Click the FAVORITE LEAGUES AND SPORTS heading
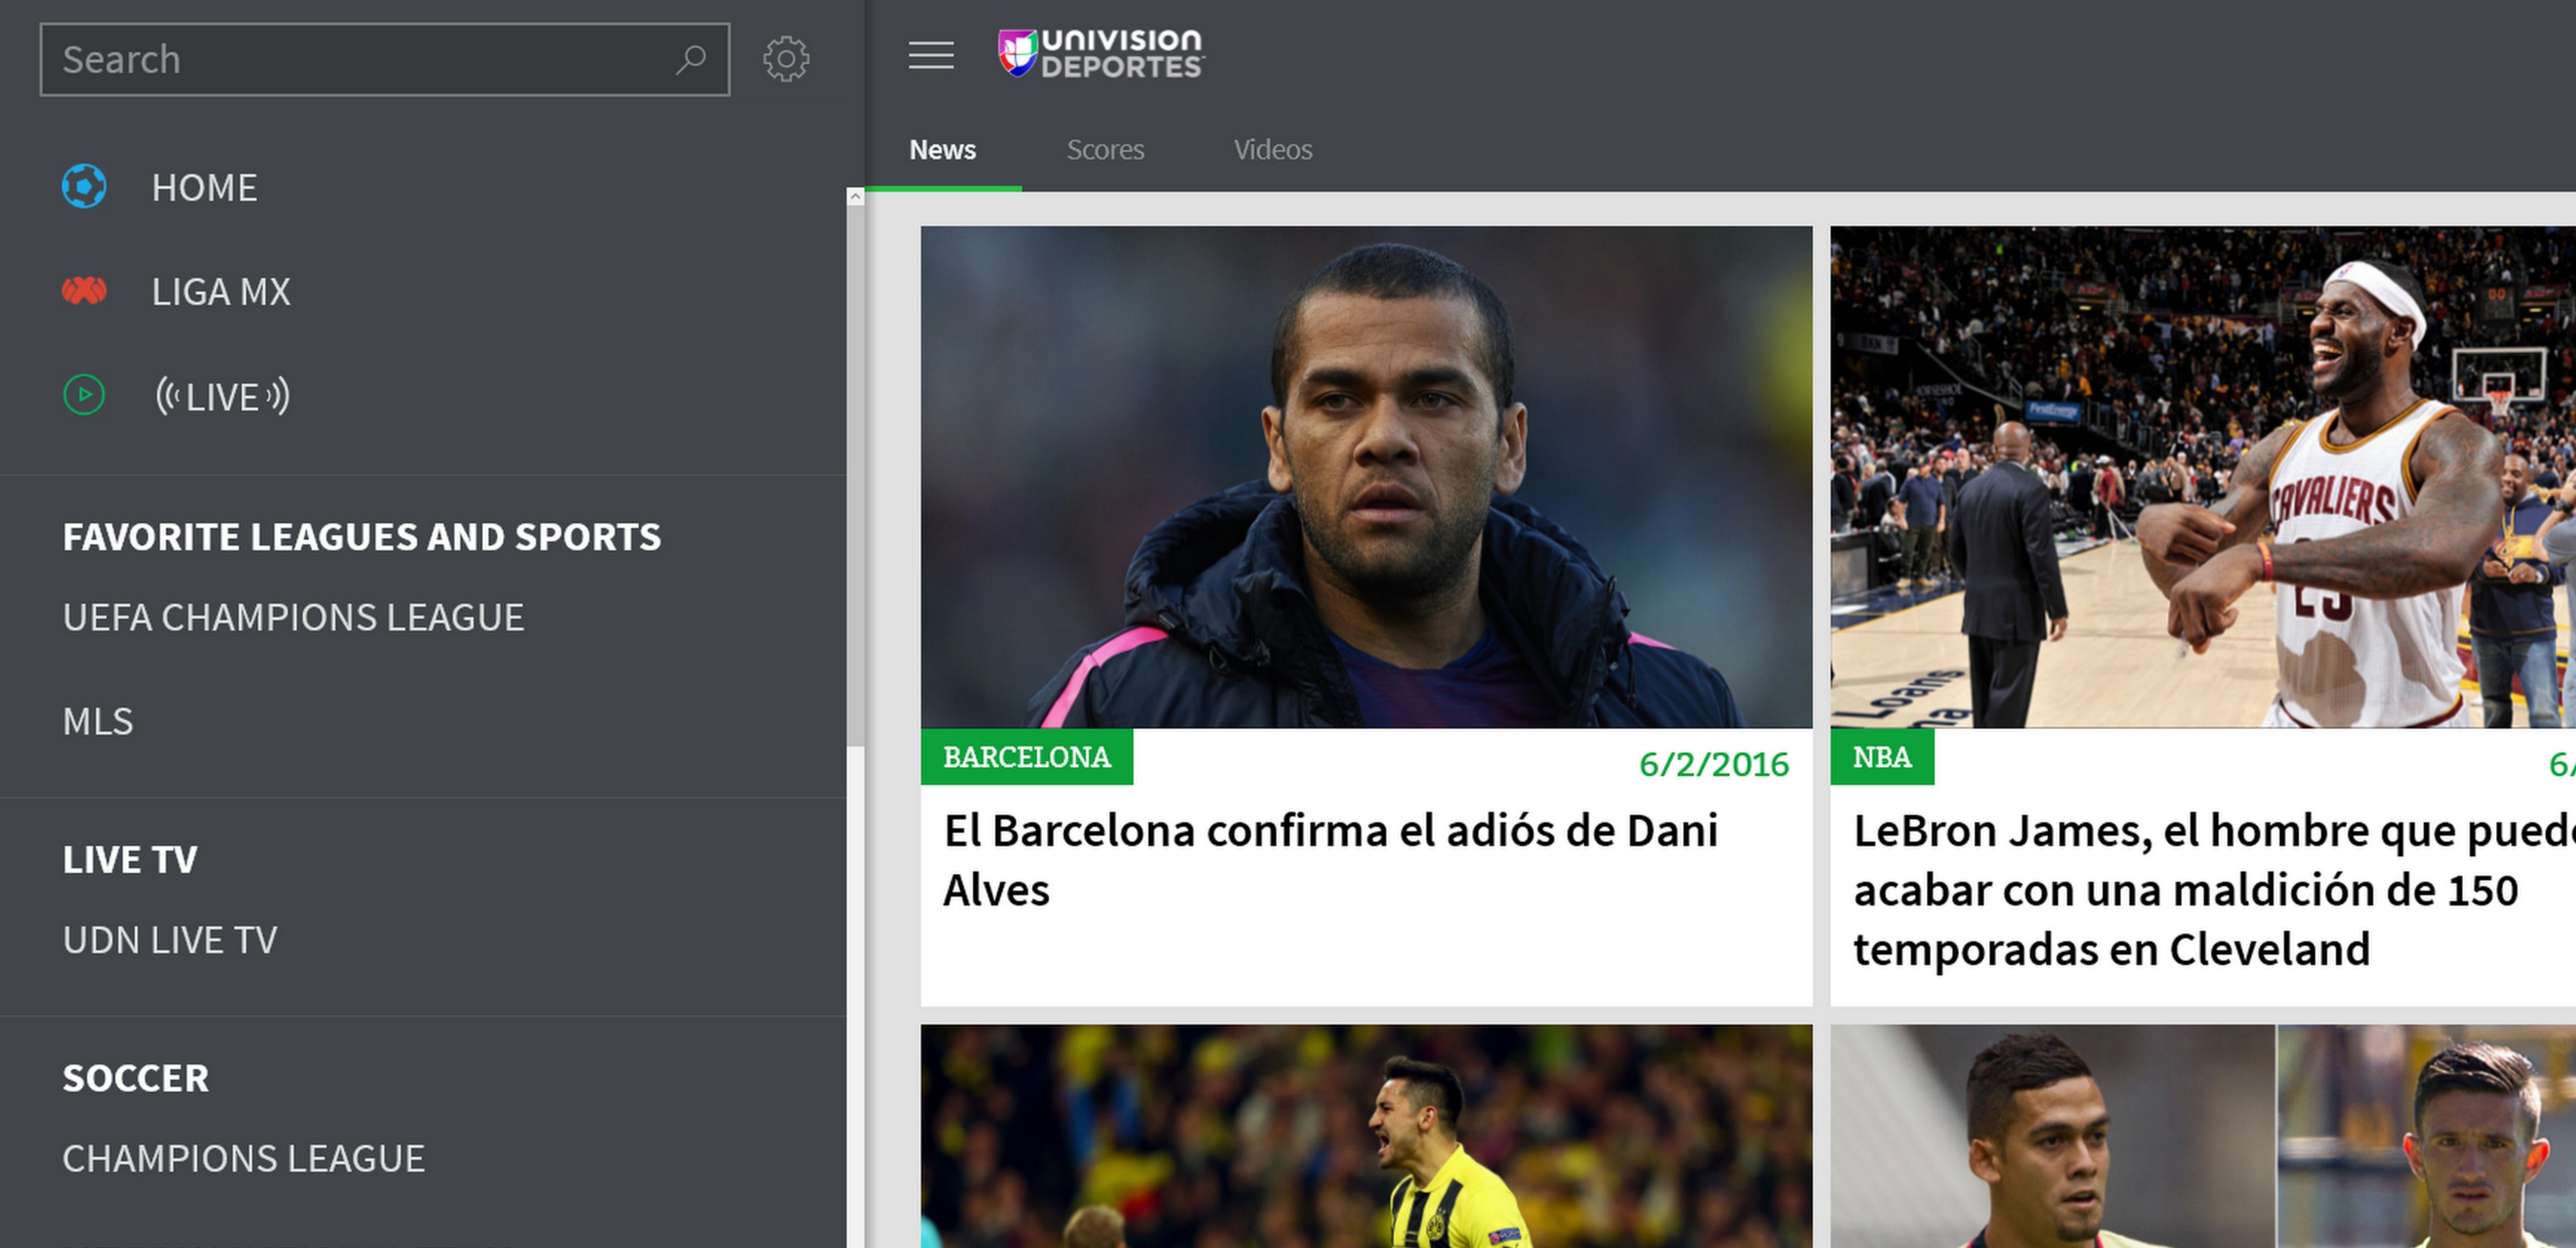 [x=362, y=537]
